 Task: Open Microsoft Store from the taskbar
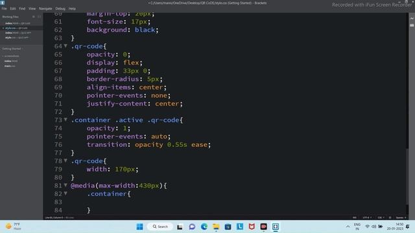[228, 227]
